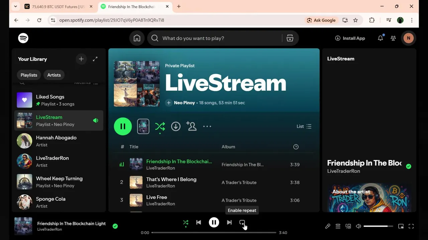This screenshot has height=240, width=428.
Task: Open the miniplayer
Action: coord(401,226)
